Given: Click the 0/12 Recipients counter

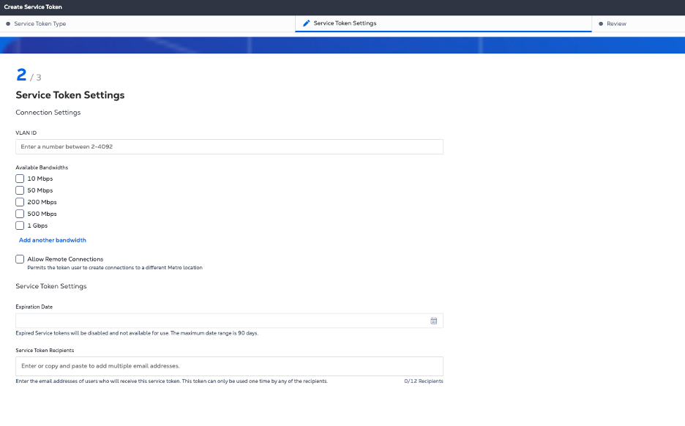Looking at the screenshot, I should point(423,381).
